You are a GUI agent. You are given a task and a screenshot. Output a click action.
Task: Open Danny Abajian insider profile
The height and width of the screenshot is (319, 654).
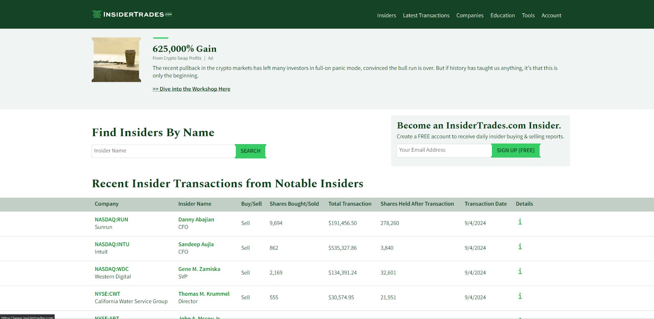click(x=196, y=220)
